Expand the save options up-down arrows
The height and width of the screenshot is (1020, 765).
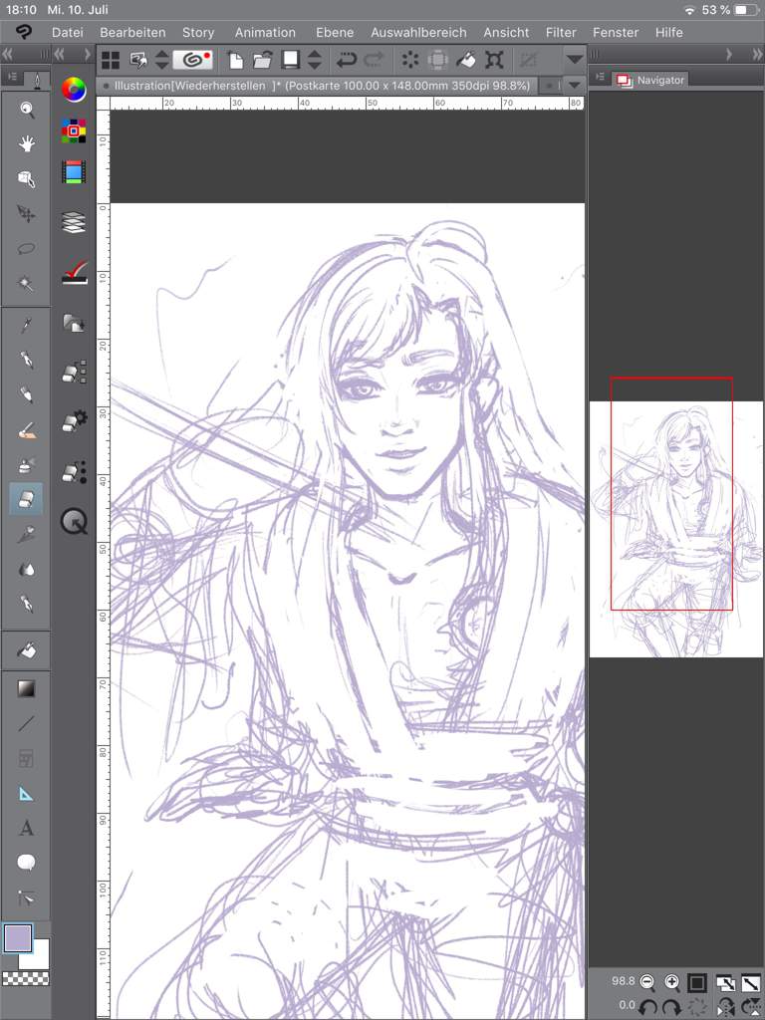pyautogui.click(x=315, y=60)
